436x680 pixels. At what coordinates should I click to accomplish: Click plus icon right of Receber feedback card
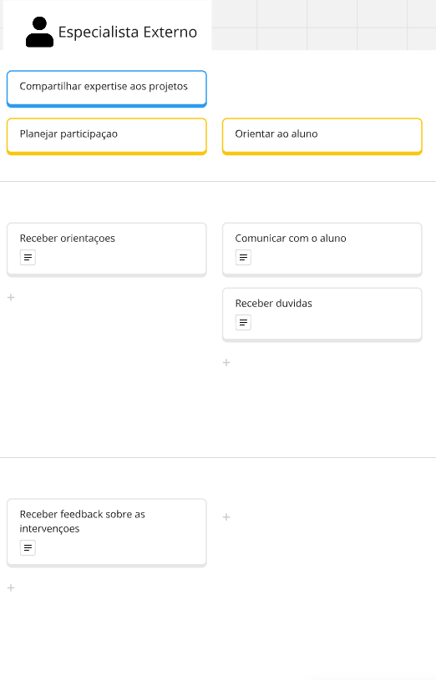click(x=226, y=517)
